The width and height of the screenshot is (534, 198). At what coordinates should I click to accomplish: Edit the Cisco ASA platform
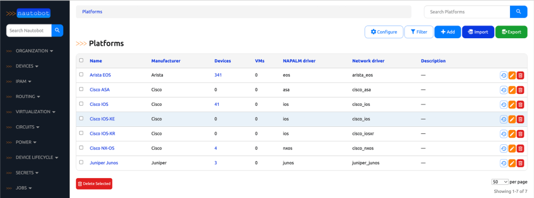pos(512,90)
